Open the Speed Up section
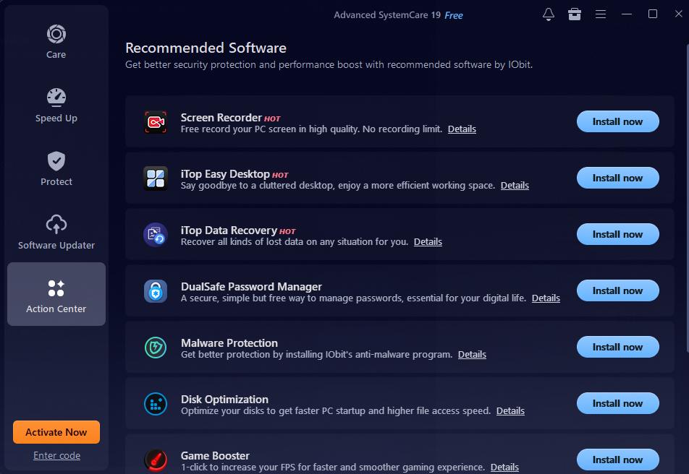The image size is (689, 474). tap(56, 105)
